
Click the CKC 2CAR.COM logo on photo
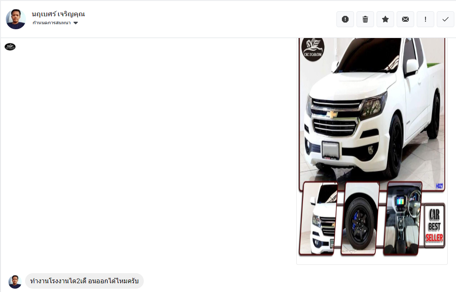(313, 49)
